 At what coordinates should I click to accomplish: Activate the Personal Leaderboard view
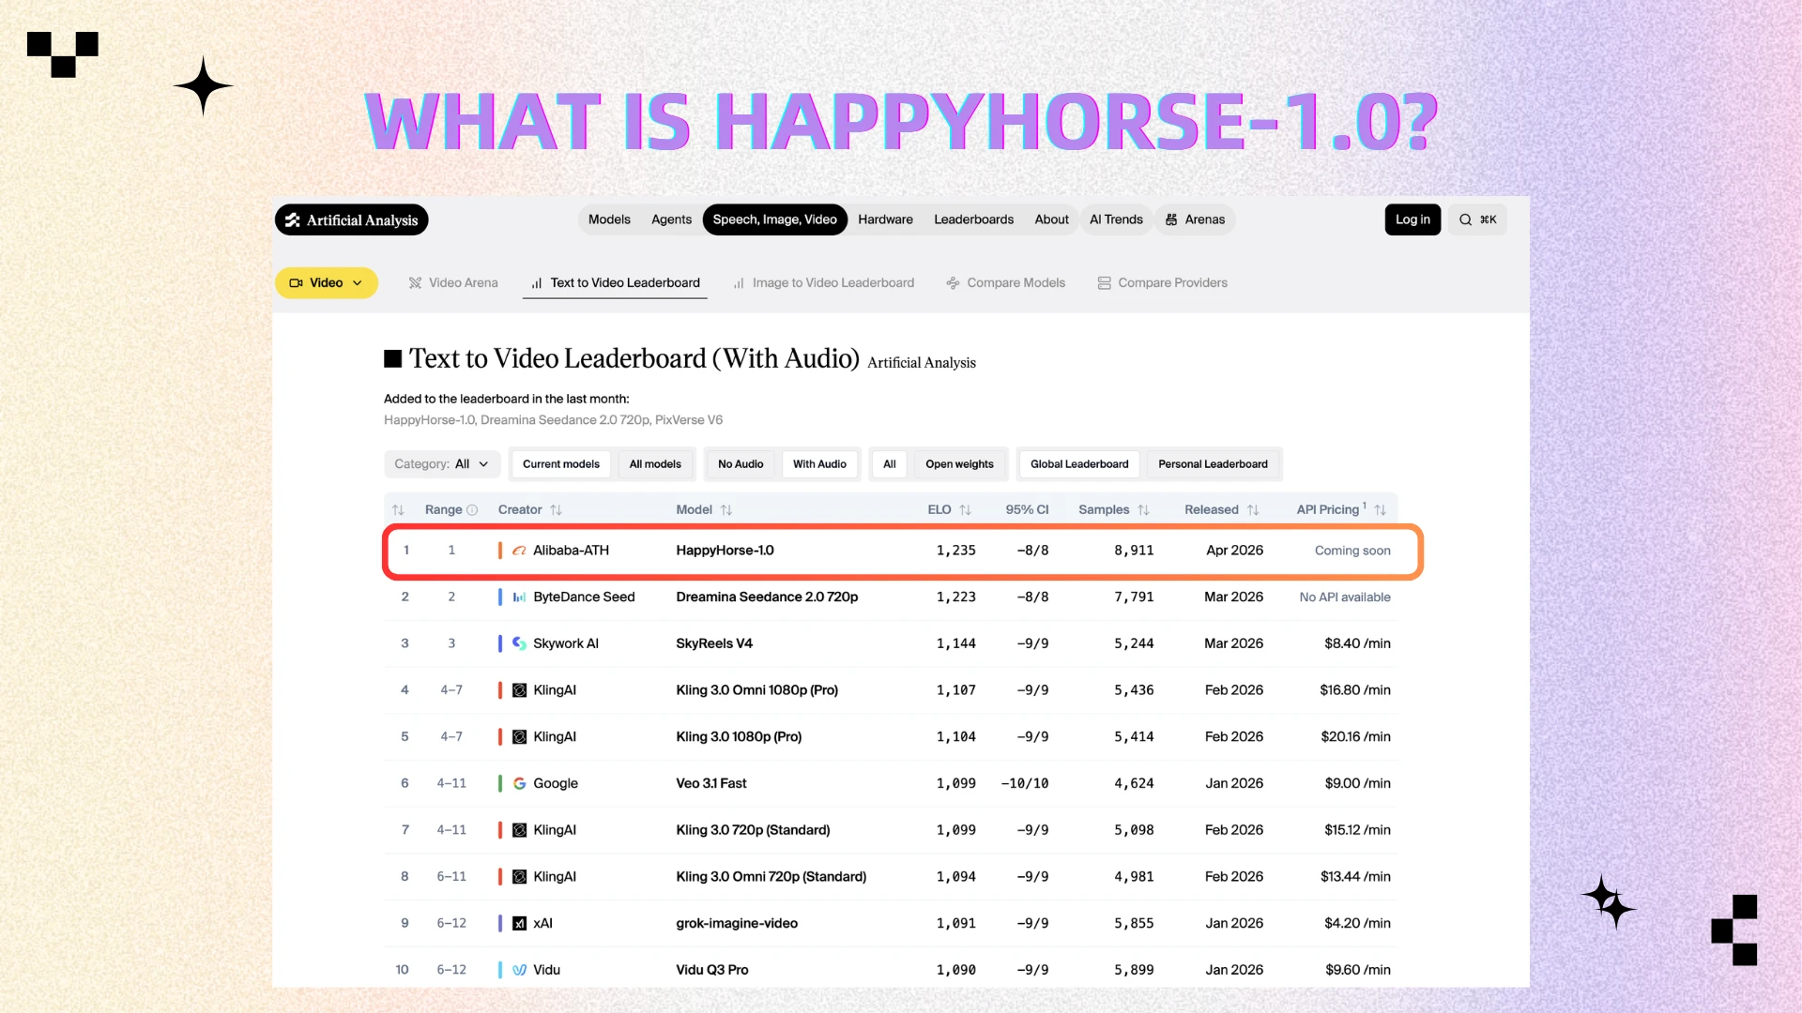(1213, 463)
